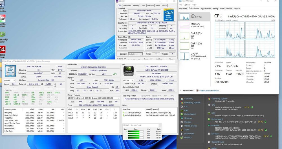Click Core 3 clock bar in Active Clock
This screenshot has height=149, width=282.
(136, 138)
